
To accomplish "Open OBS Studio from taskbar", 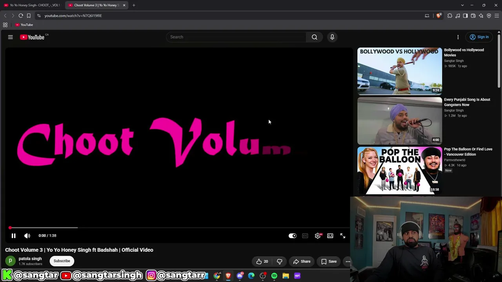I will [x=263, y=276].
